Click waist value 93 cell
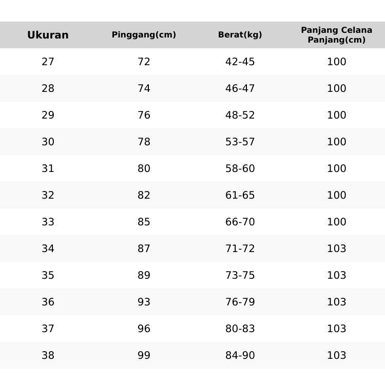 pos(144,302)
